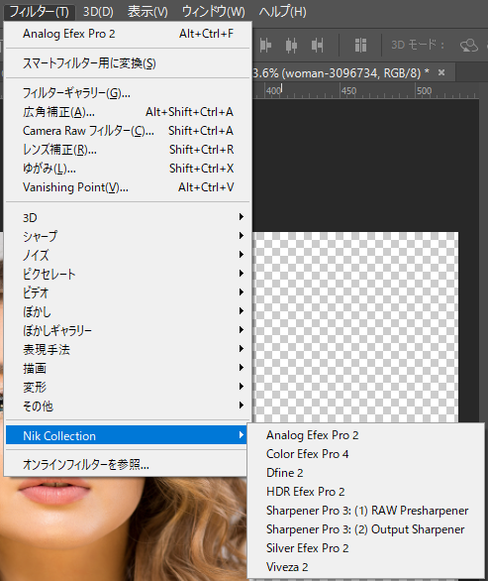Open ゆがみ(L)... filter
Viewport: 488px width, 581px height.
tap(128, 169)
